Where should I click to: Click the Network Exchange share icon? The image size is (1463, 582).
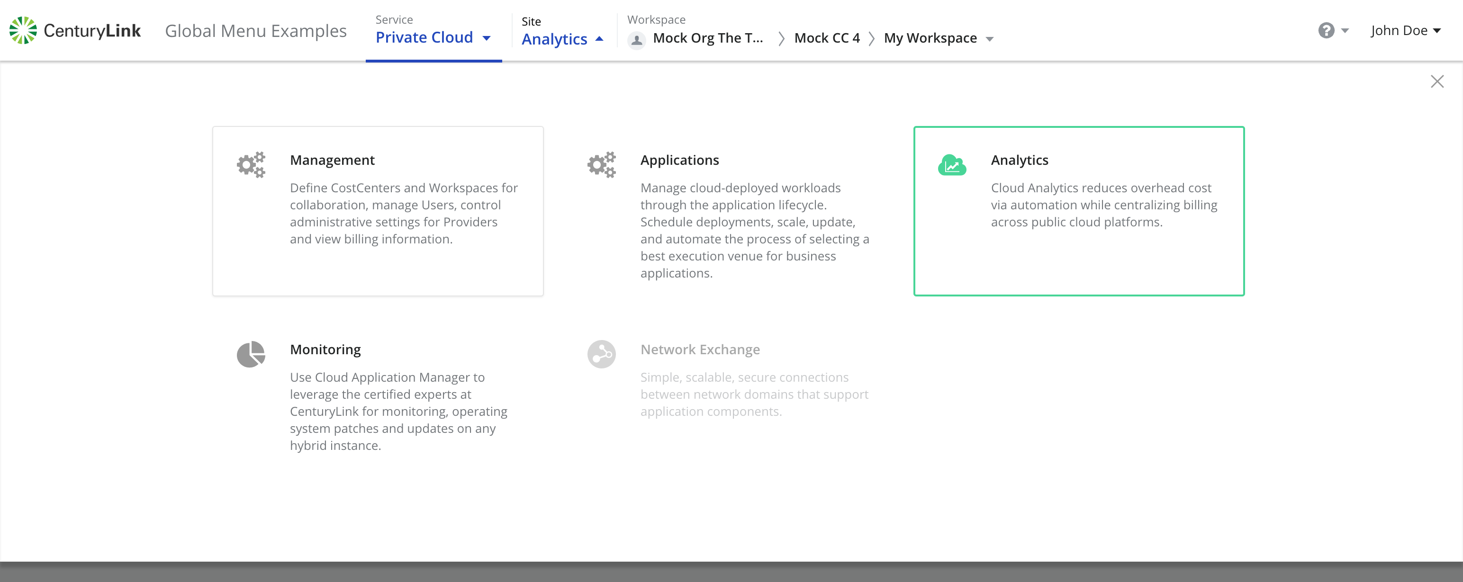601,354
